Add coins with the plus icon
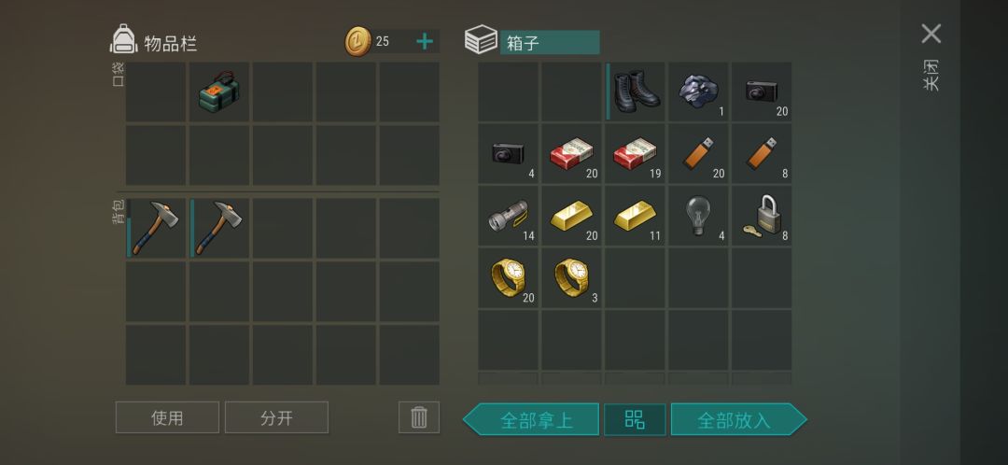The height and width of the screenshot is (465, 1008). (x=425, y=42)
